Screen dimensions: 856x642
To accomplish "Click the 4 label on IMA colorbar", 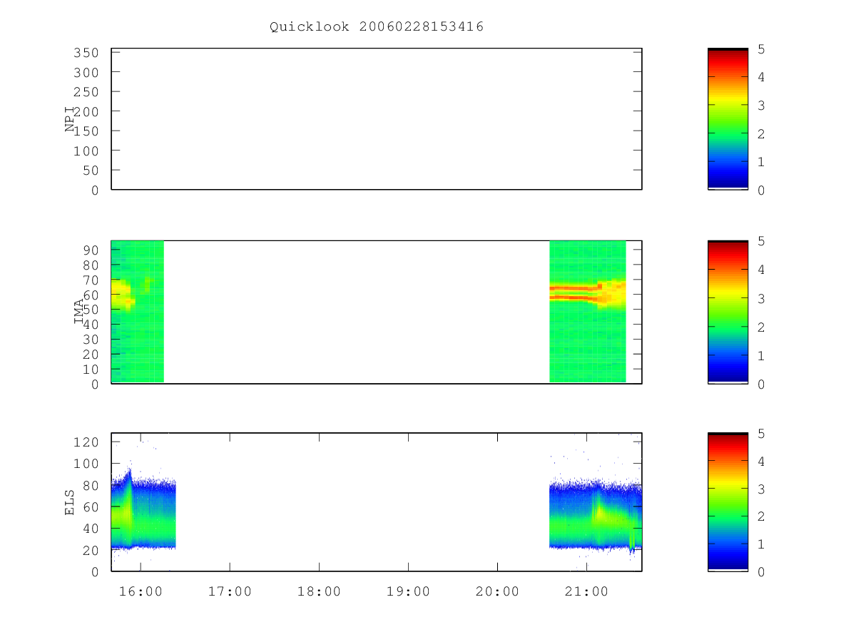I will tap(761, 270).
